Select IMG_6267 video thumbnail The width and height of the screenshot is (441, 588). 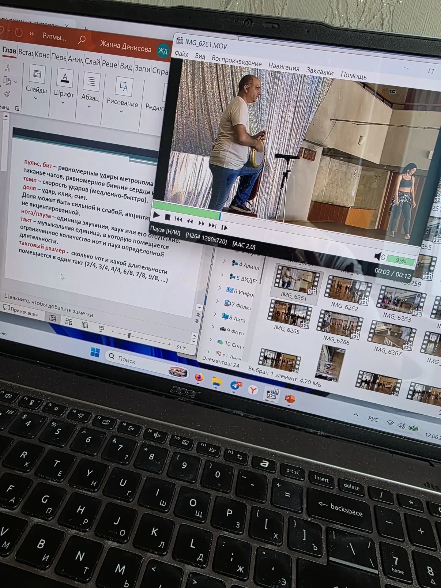390,338
